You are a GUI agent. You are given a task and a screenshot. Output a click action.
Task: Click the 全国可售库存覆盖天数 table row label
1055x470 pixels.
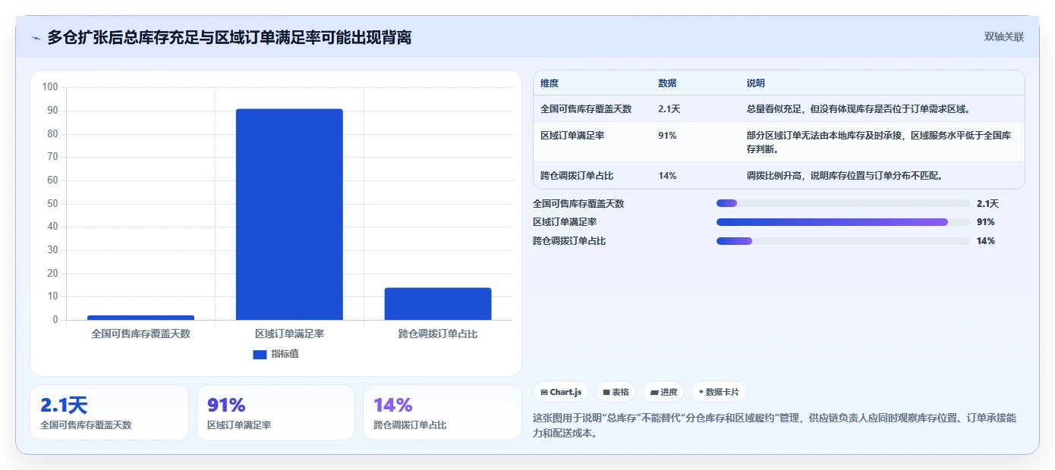[x=586, y=109]
